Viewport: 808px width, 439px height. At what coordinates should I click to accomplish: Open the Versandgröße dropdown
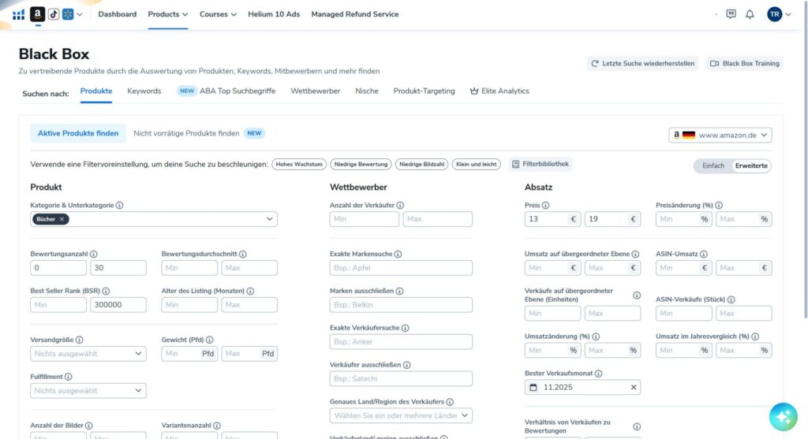pos(88,354)
